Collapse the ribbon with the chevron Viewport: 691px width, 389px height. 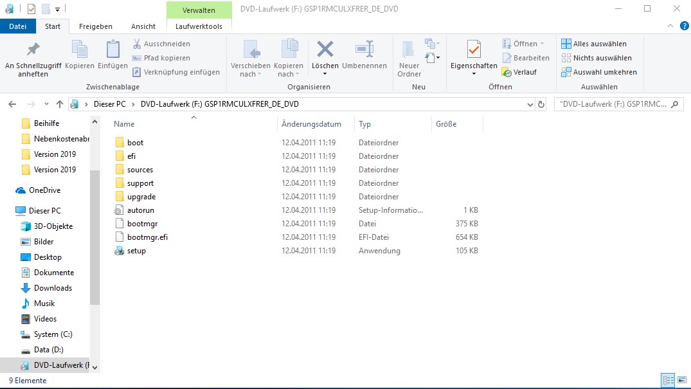coord(670,26)
